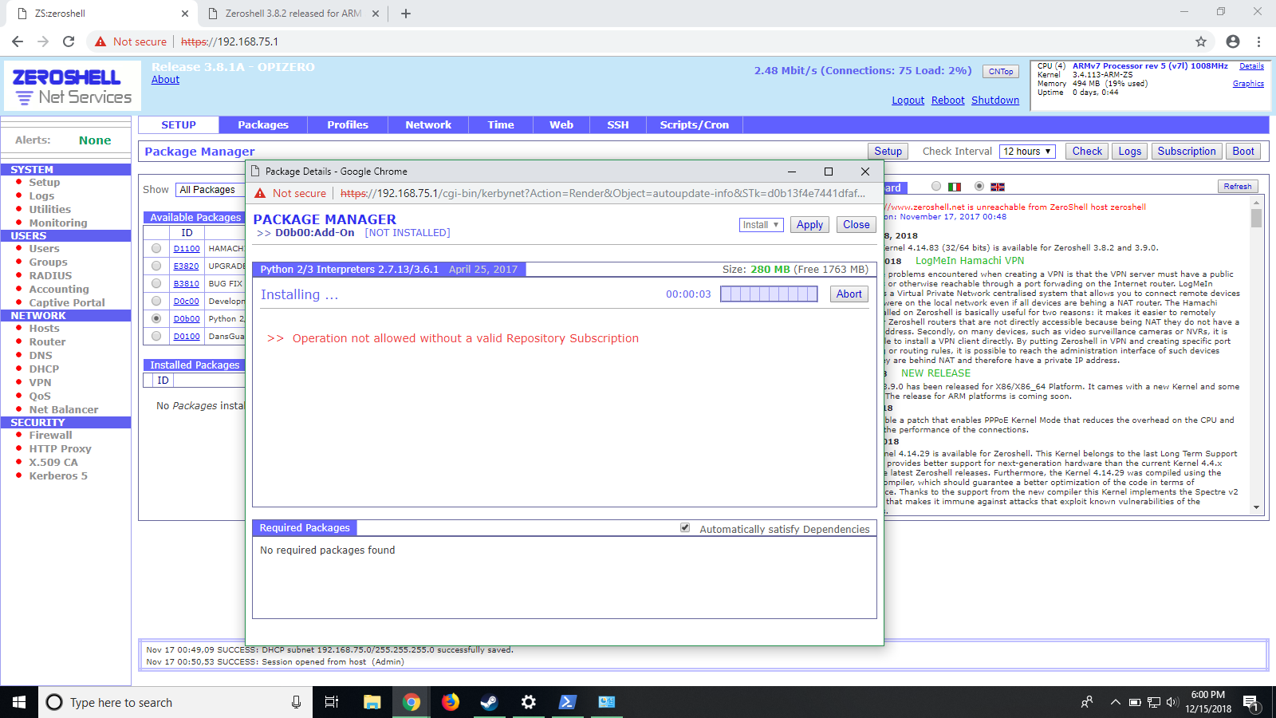Select radio button for package D0b00
1276x718 pixels.
pyautogui.click(x=156, y=318)
